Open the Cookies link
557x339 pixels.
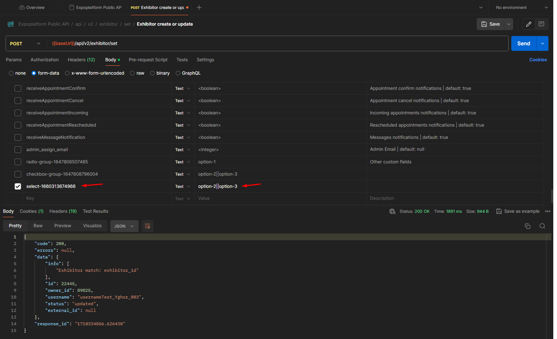[538, 60]
